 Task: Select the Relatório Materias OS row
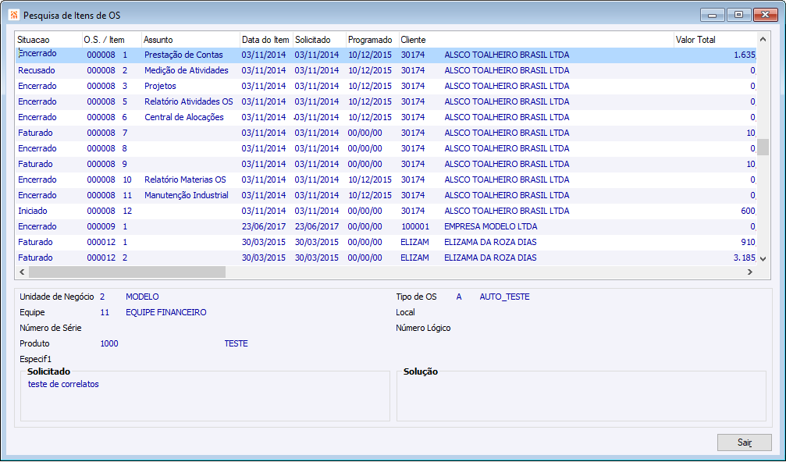coord(386,179)
